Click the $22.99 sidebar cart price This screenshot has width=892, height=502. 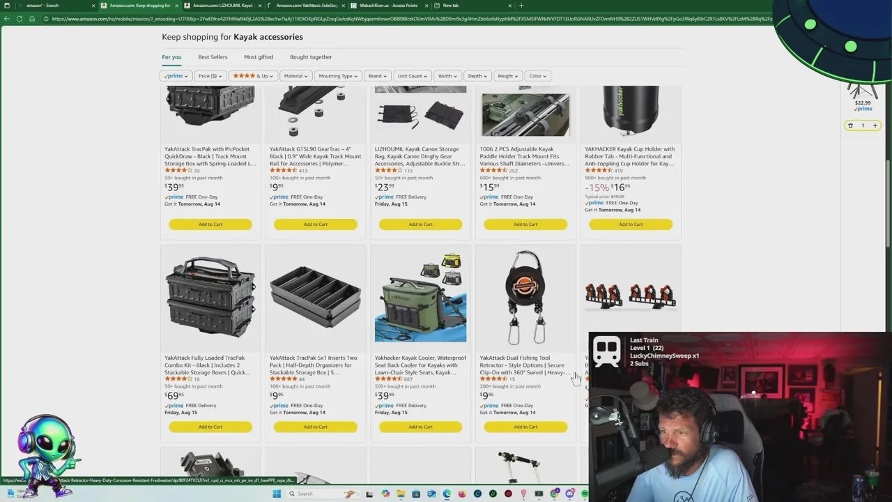click(863, 103)
